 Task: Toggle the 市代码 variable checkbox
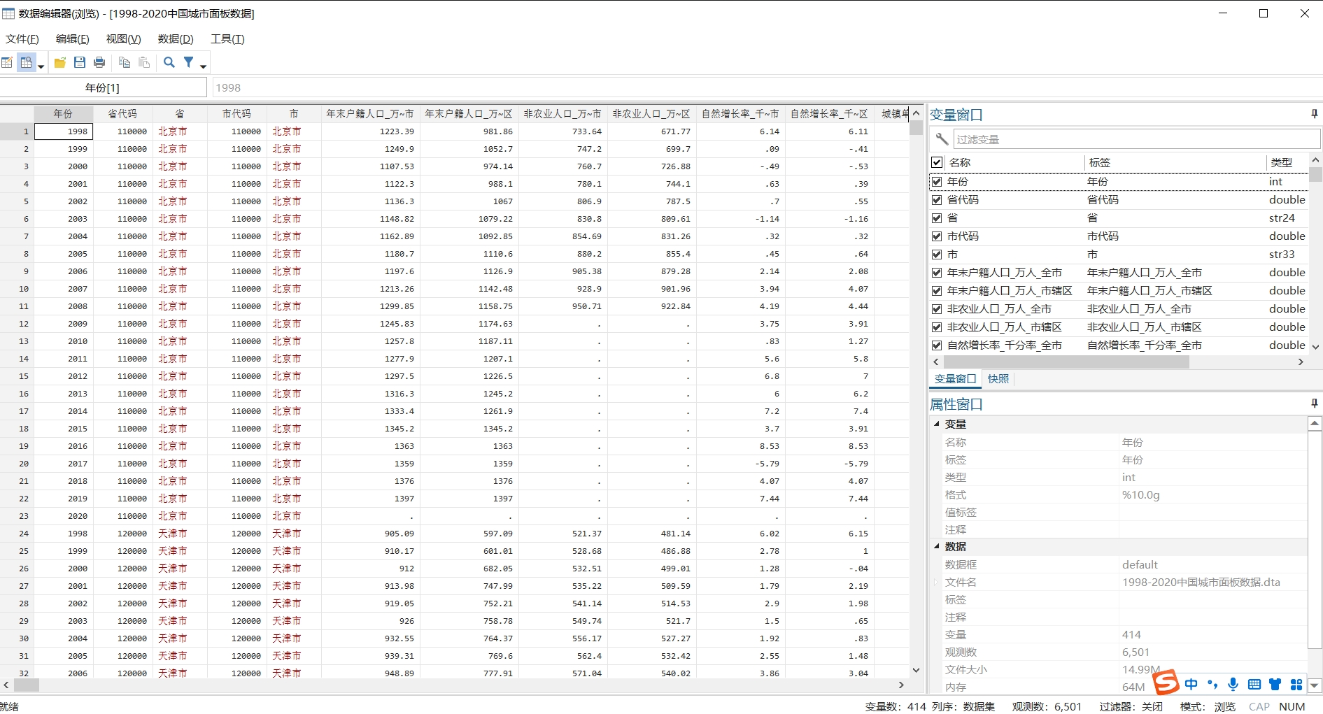tap(937, 236)
